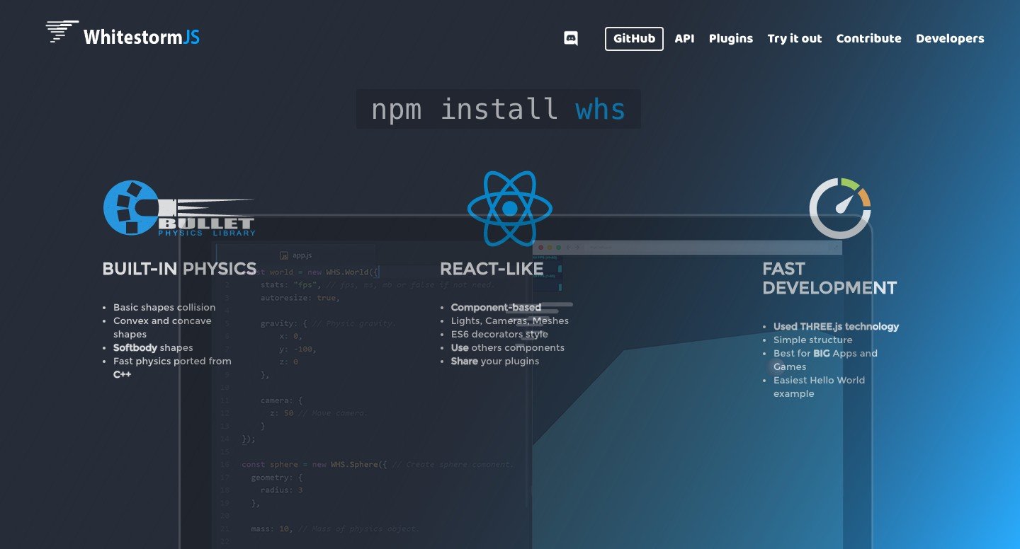Click the JS file icon on app.js tab

[283, 255]
